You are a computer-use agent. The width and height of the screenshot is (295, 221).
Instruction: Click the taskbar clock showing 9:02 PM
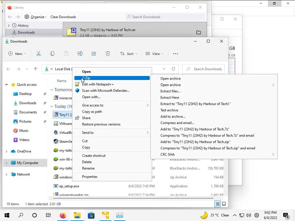(270, 215)
